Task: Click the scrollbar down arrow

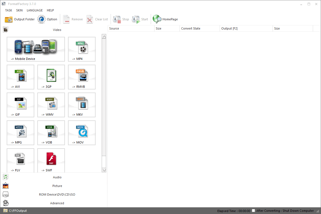Action: [104, 170]
